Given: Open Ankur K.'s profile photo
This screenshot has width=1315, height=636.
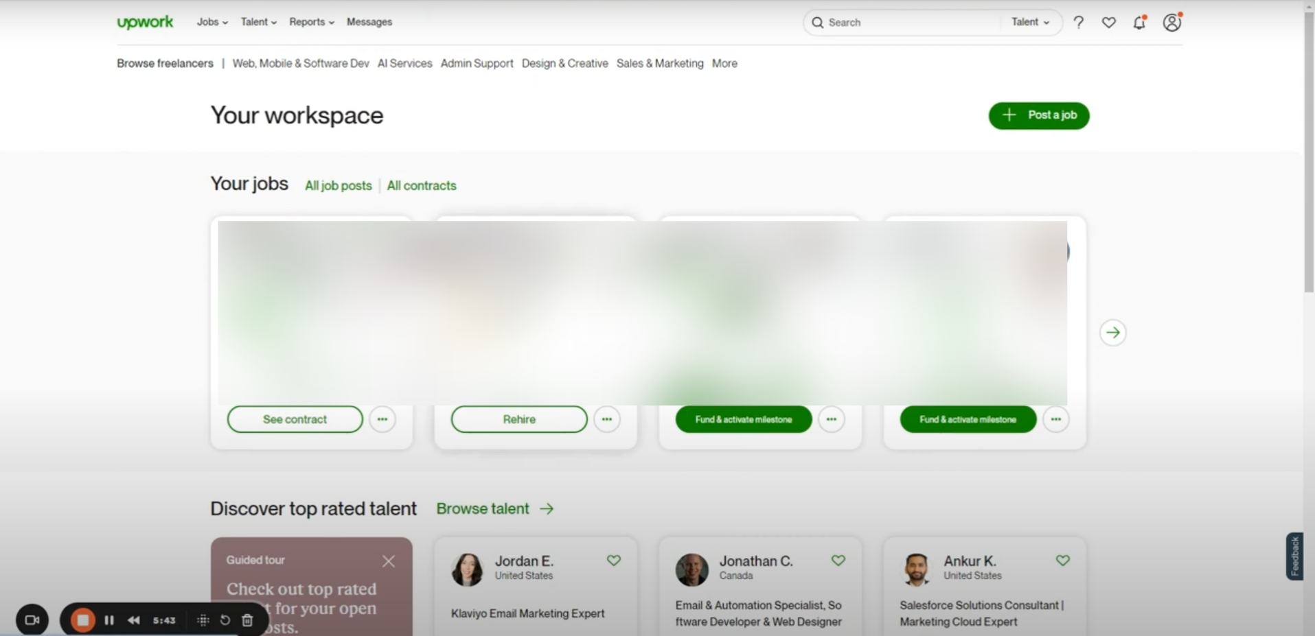Looking at the screenshot, I should (917, 569).
